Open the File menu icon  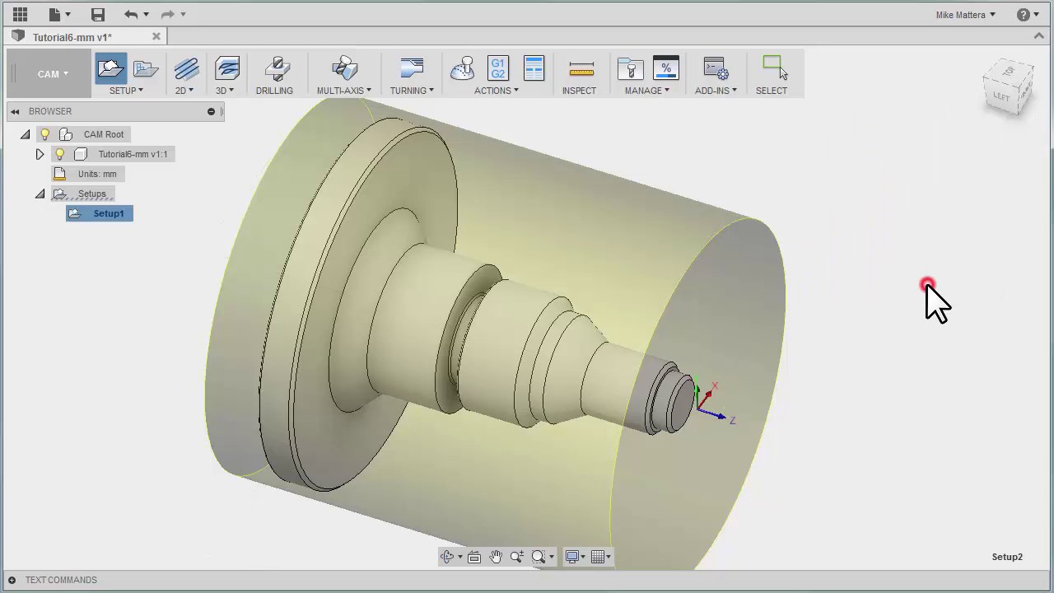pyautogui.click(x=55, y=14)
